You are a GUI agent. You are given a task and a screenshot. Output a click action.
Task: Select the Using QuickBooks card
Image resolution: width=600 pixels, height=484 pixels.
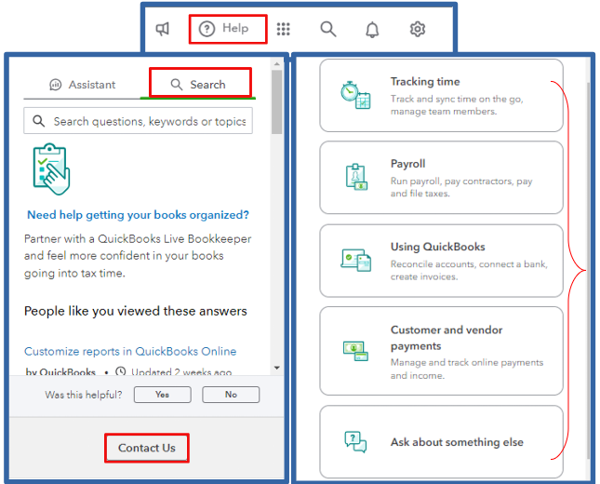tap(441, 261)
